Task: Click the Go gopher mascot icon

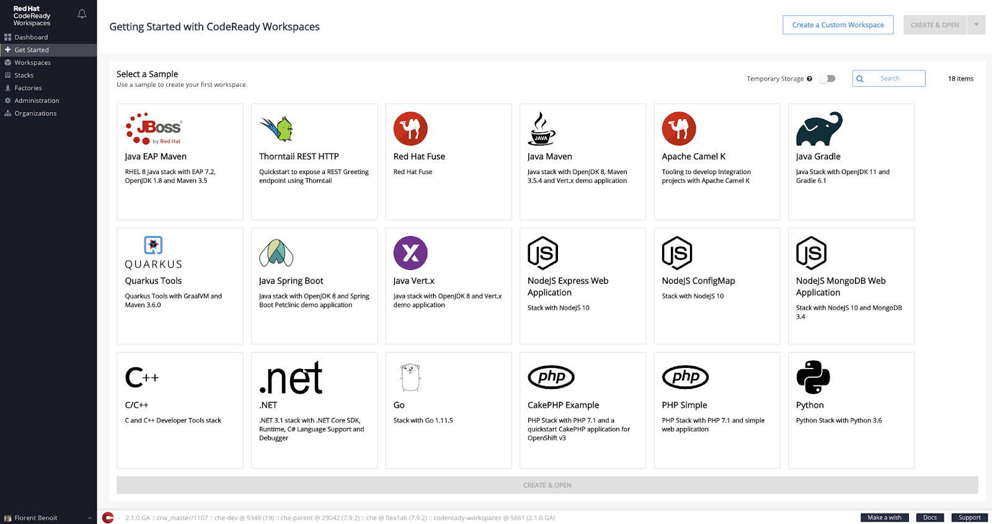Action: coord(410,377)
